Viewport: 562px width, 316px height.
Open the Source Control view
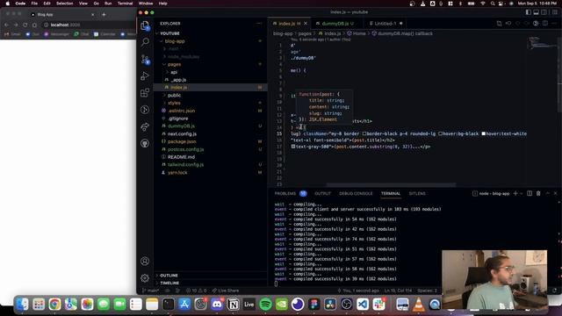click(145, 59)
